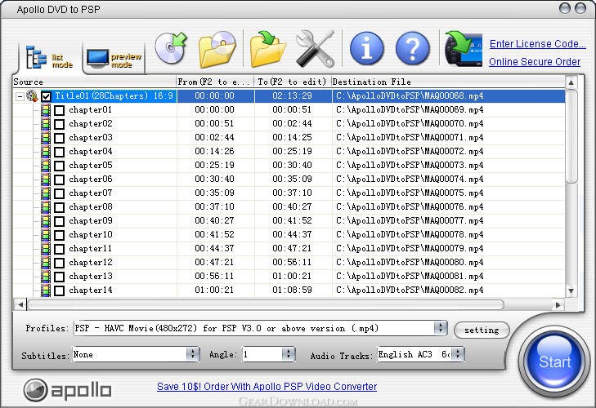
Task: Click Save 10$ Apollo PSP Video Converter link
Action: click(267, 386)
